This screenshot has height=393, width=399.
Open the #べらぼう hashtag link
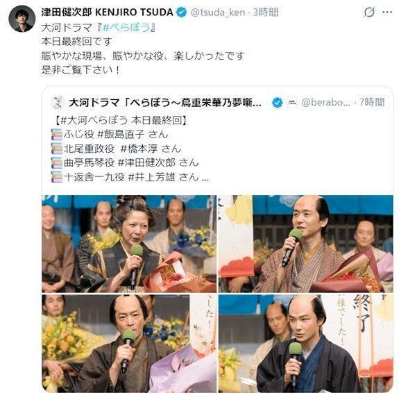tap(126, 27)
